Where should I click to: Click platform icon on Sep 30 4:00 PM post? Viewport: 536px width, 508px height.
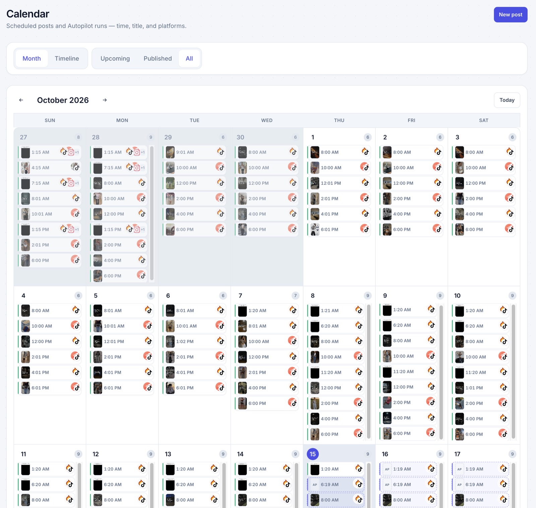293,214
